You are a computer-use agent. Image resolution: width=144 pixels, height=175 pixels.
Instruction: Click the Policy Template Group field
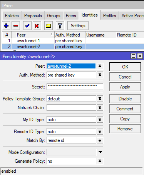point(71,99)
